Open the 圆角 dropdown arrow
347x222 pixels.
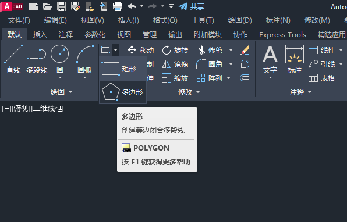tap(231, 65)
